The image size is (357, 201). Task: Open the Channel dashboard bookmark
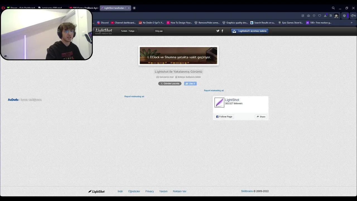[x=123, y=23]
